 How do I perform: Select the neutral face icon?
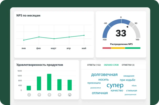49,95
